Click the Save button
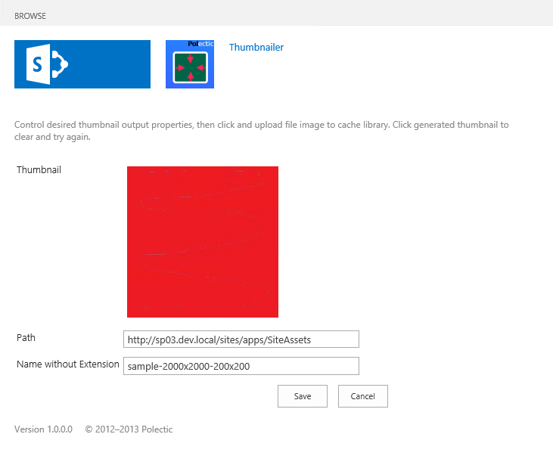This screenshot has width=553, height=465. click(303, 396)
